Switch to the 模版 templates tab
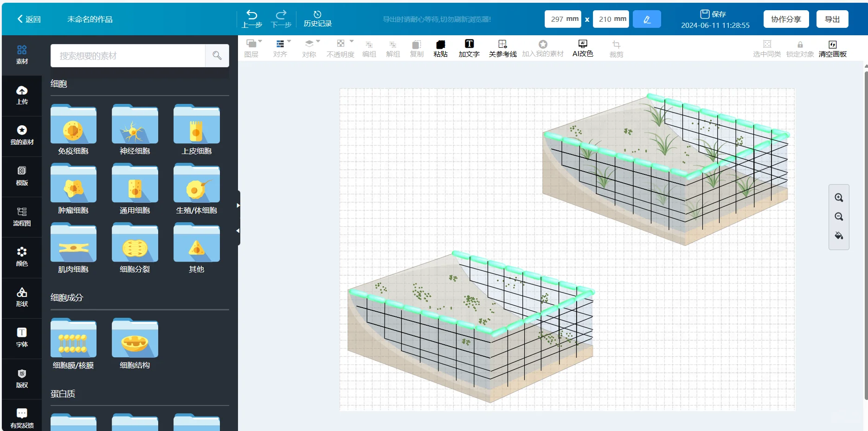Viewport: 868px width, 431px height. (x=21, y=176)
